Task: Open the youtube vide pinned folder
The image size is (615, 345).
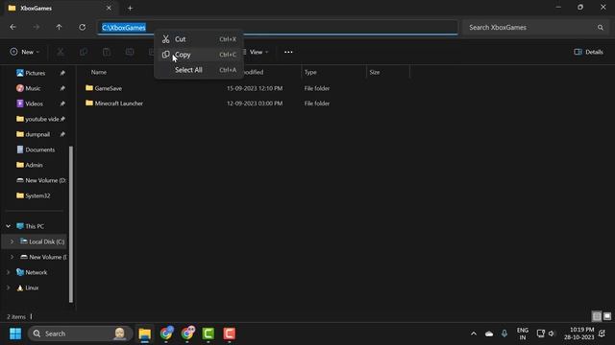Action: click(x=41, y=119)
